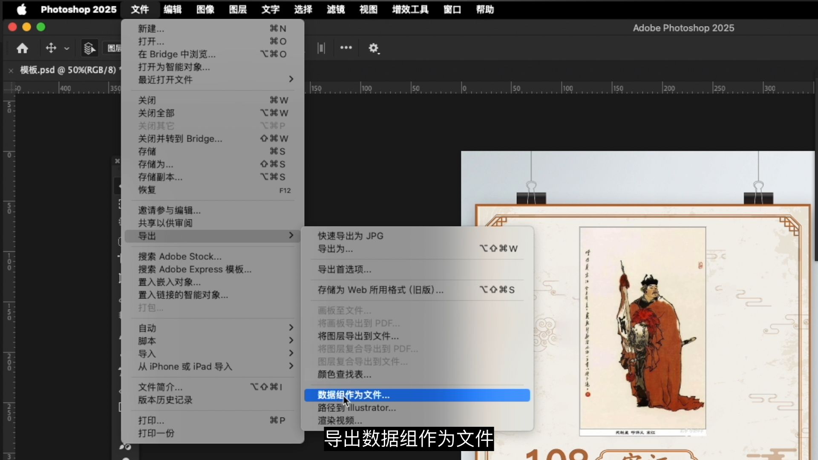Expand the 脚本 submenu

click(213, 341)
